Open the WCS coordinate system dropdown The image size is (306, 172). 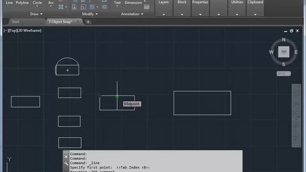284,74
